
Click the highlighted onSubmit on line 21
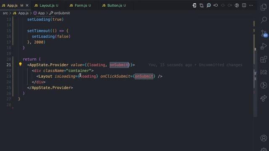tap(119, 65)
